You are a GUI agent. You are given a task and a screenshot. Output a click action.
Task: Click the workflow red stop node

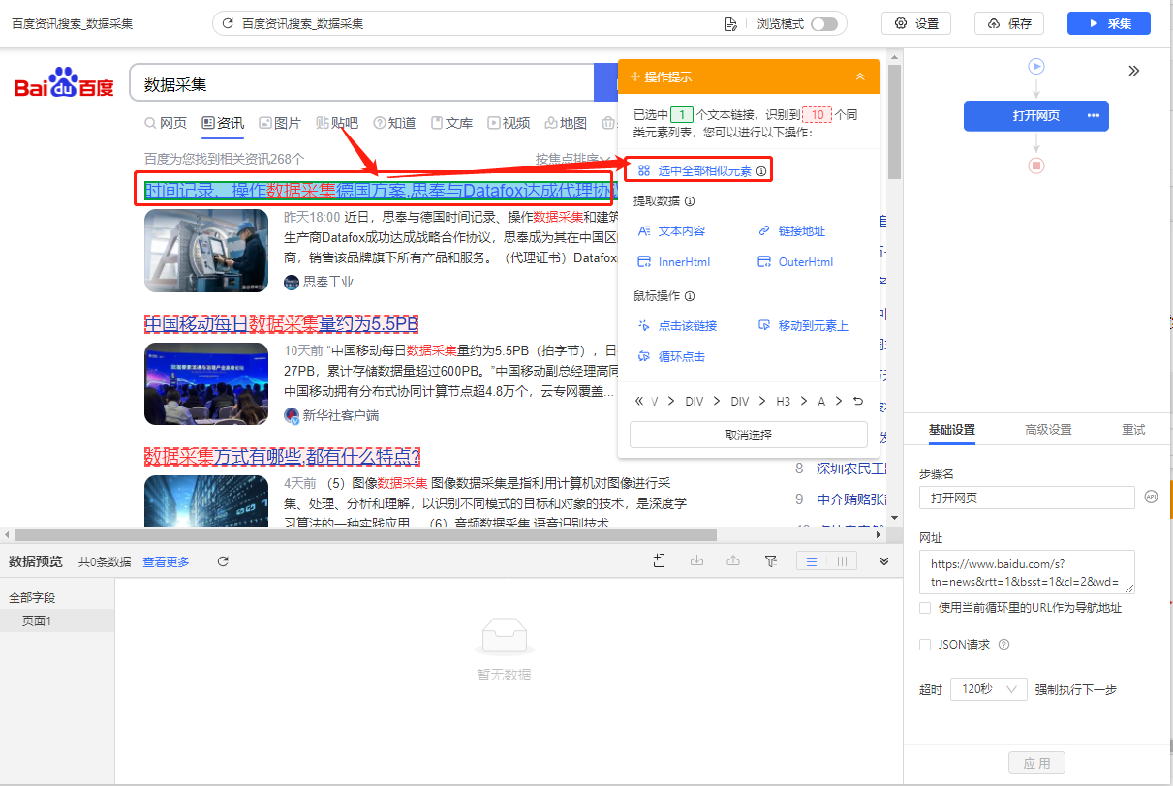point(1036,166)
